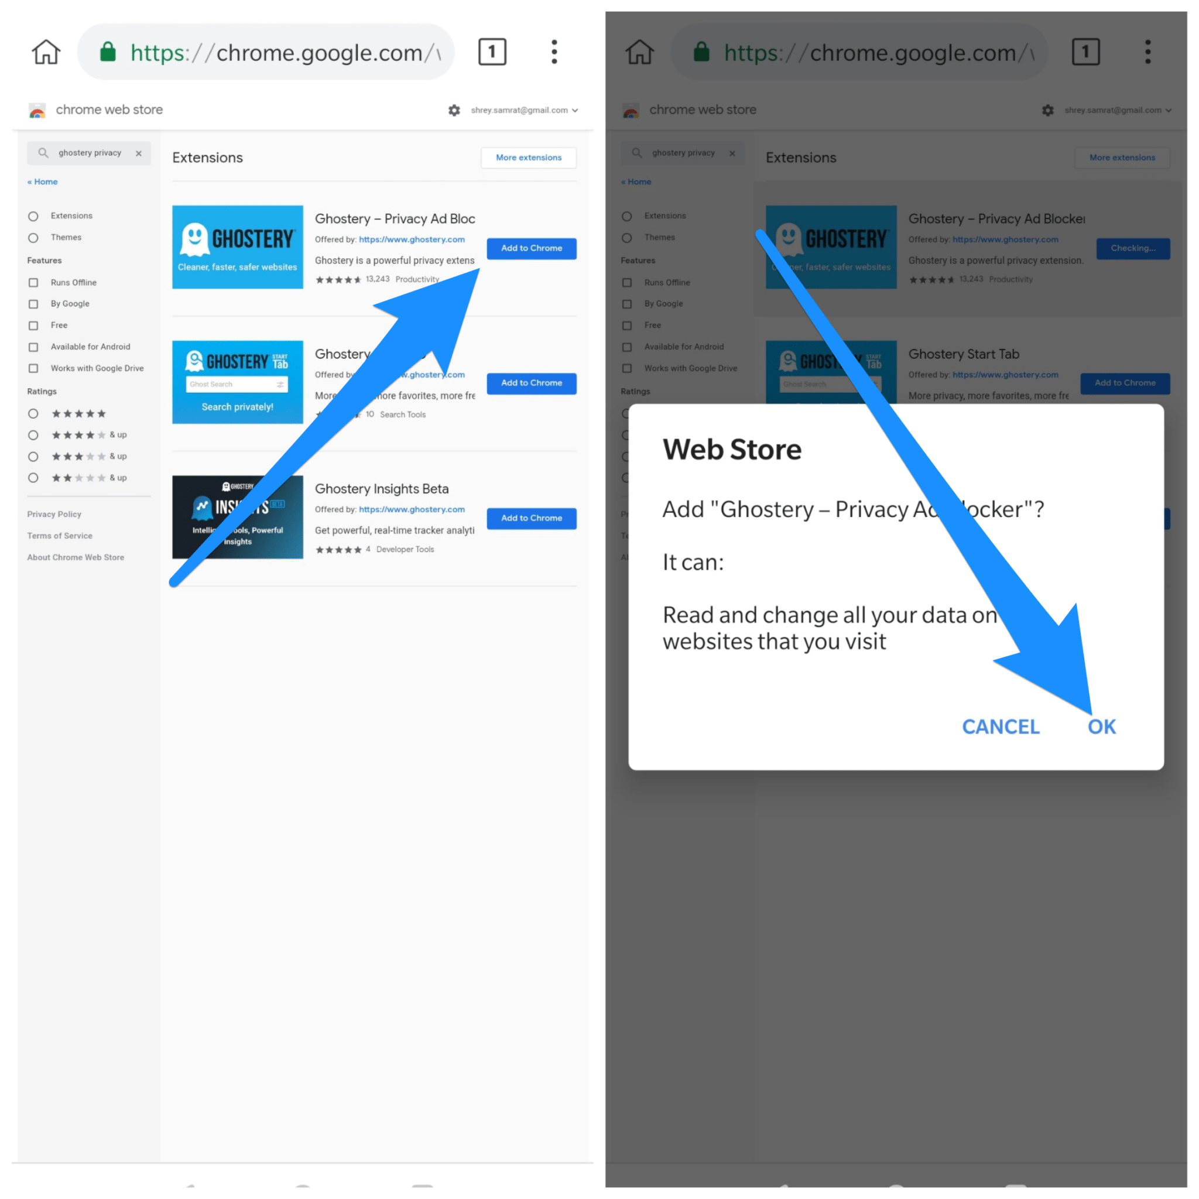
Task: Click the Add to Chrome button for Ghostery
Action: pos(532,247)
